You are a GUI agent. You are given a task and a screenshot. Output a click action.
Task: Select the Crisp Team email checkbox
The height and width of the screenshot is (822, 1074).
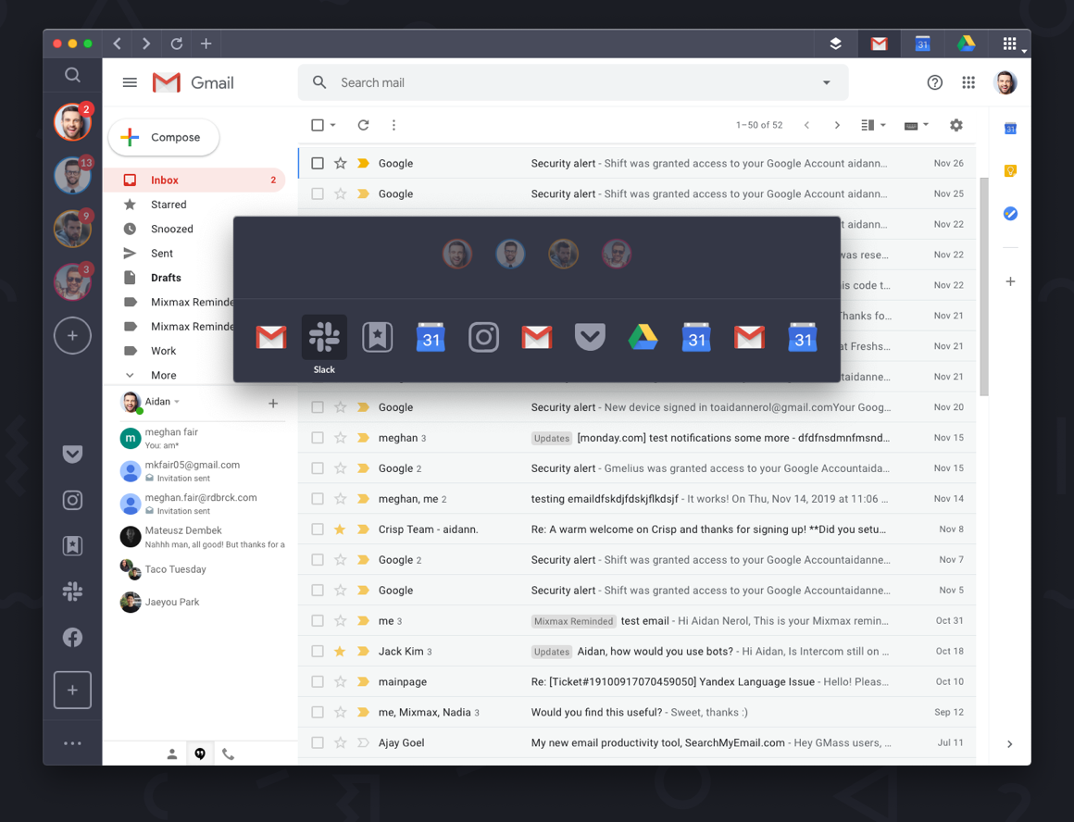[318, 529]
